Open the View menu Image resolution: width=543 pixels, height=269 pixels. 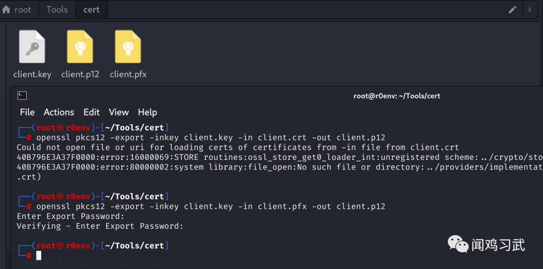119,112
